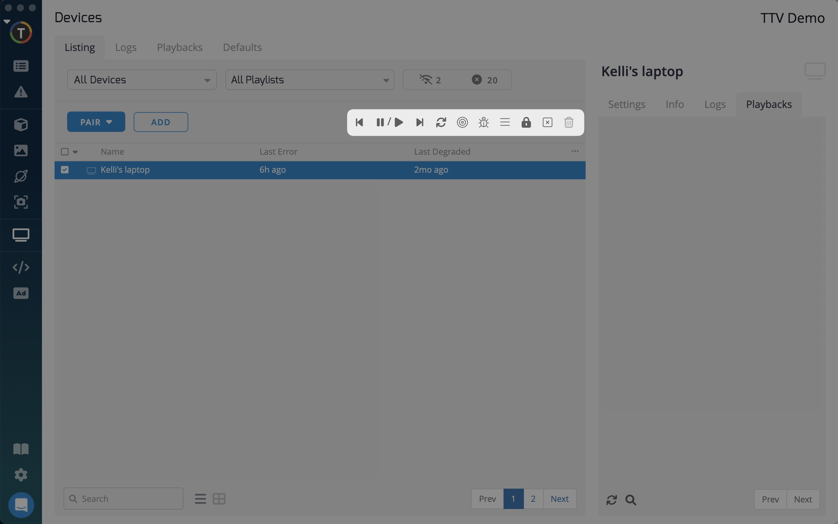The width and height of the screenshot is (838, 524).
Task: Open the developer code icon in sidebar
Action: coord(21,267)
